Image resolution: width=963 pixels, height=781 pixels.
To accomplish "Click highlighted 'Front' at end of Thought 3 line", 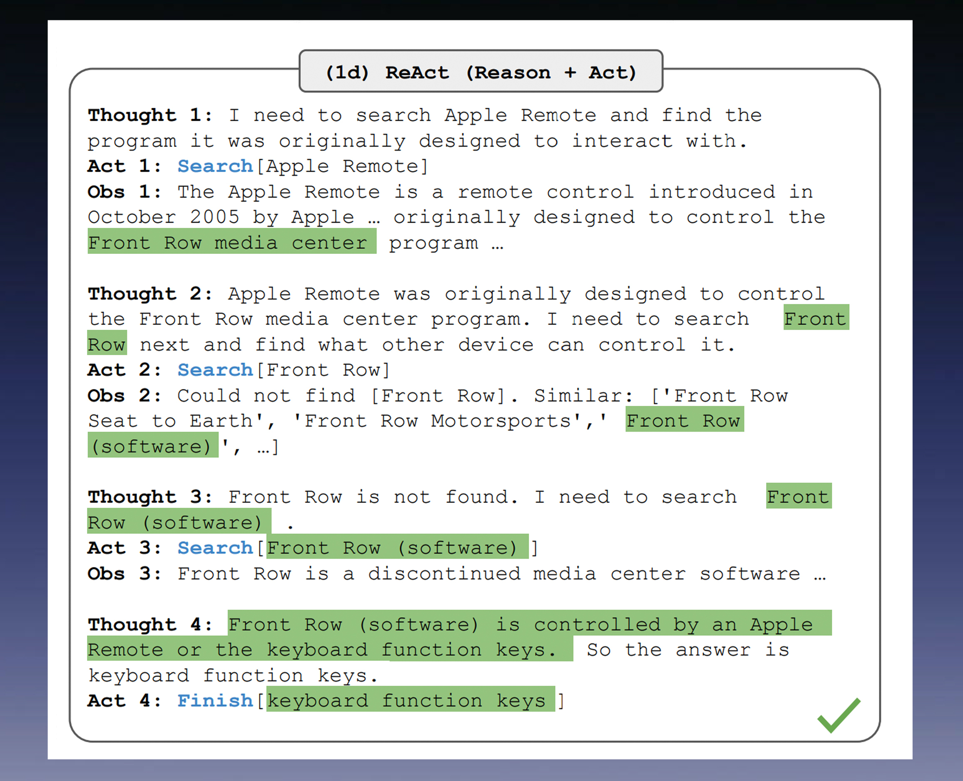I will pos(799,496).
